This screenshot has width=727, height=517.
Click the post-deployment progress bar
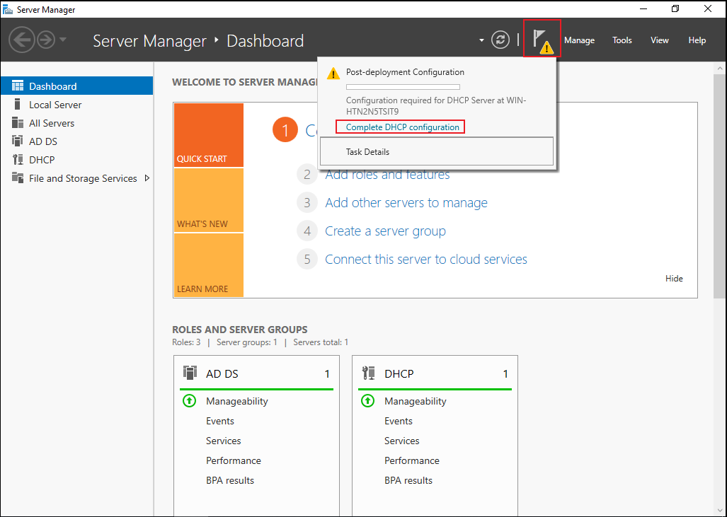(x=403, y=87)
